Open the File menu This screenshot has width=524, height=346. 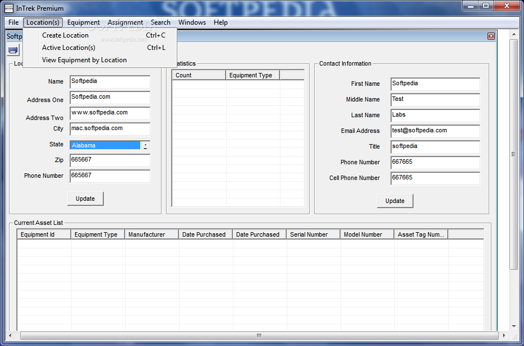[13, 22]
